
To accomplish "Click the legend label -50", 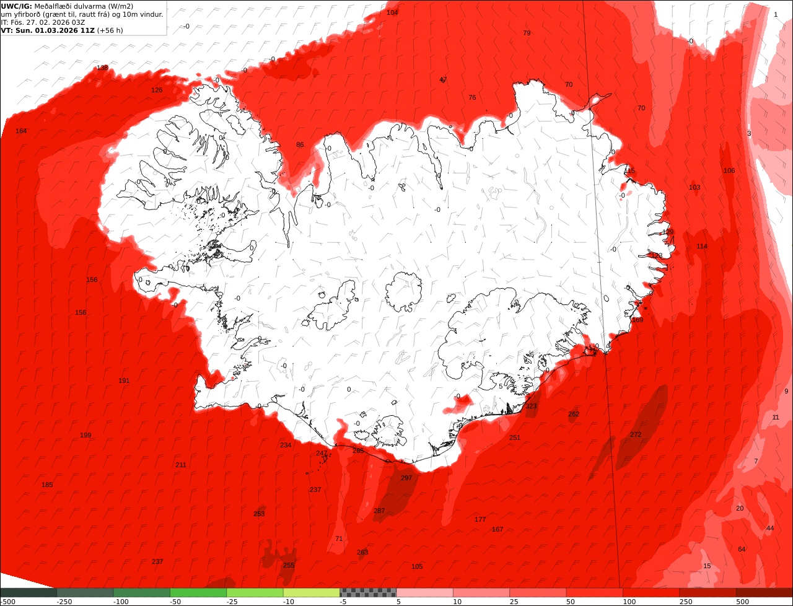I will click(x=177, y=602).
